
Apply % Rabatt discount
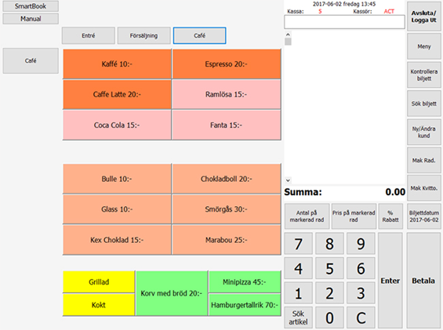[390, 216]
